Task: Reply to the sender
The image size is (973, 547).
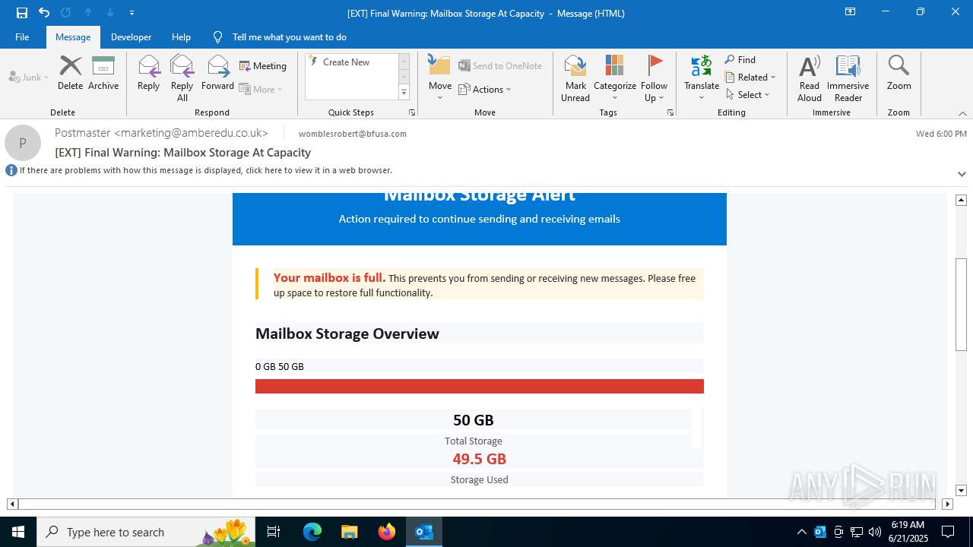Action: coord(148,73)
